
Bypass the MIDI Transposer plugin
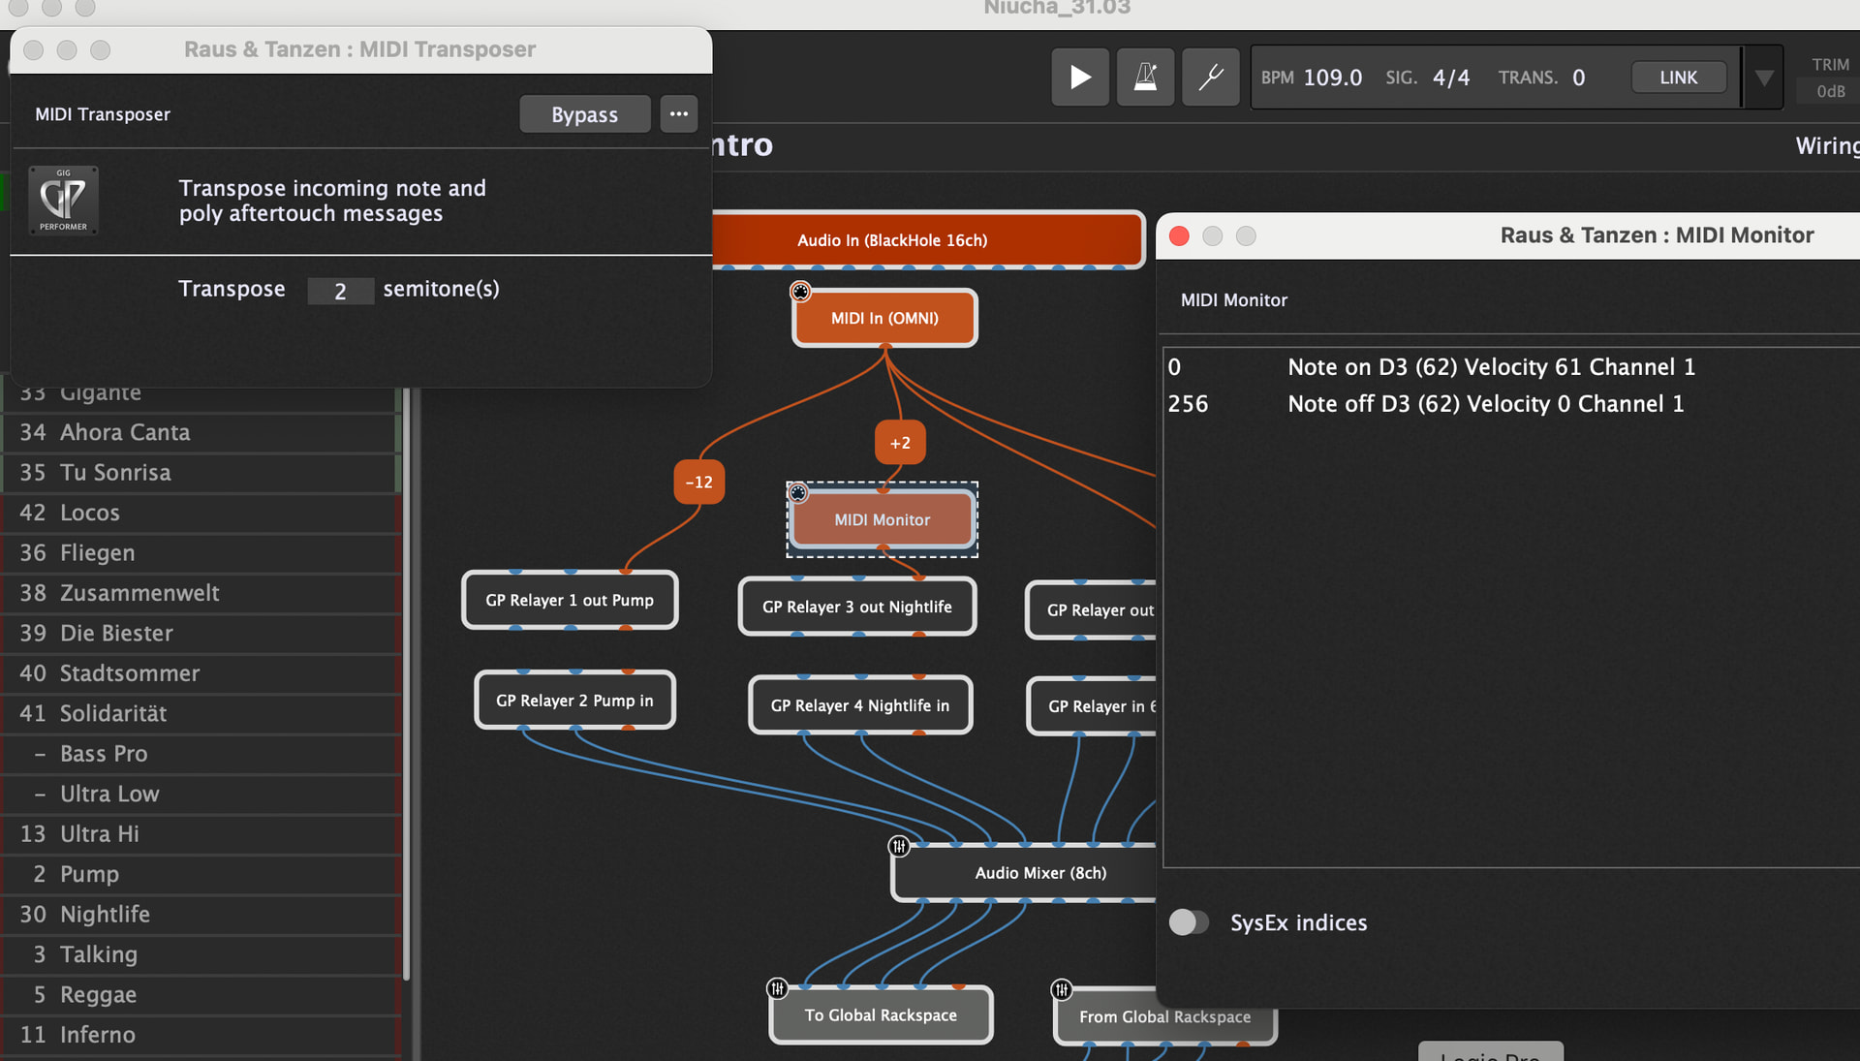pyautogui.click(x=584, y=114)
